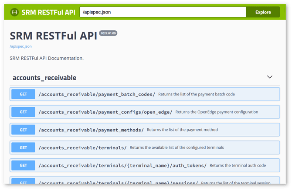Viewport: 292px width, 190px height.
Task: Expand /accounts_receivable/payment_methods/ path
Action: coord(91,130)
